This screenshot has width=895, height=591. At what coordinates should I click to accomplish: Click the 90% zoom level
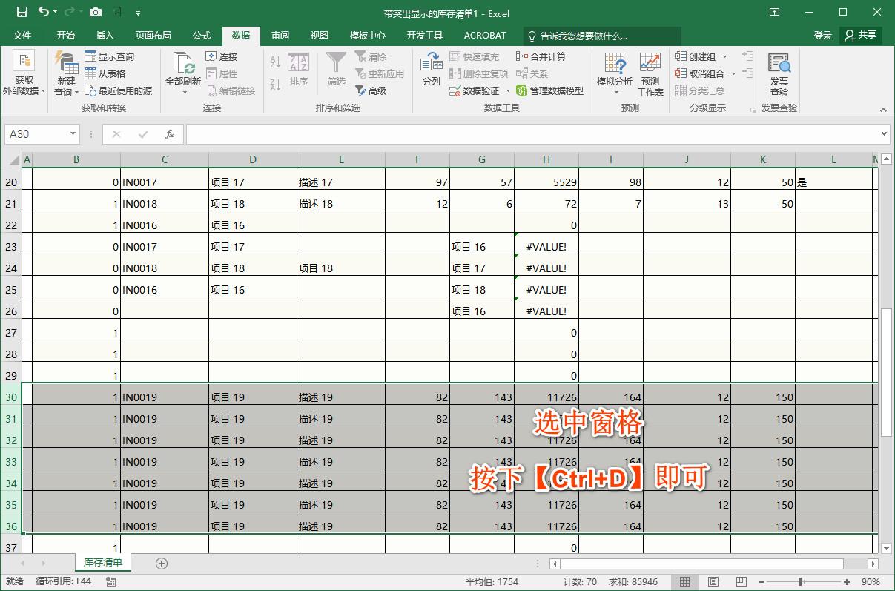coord(871,582)
